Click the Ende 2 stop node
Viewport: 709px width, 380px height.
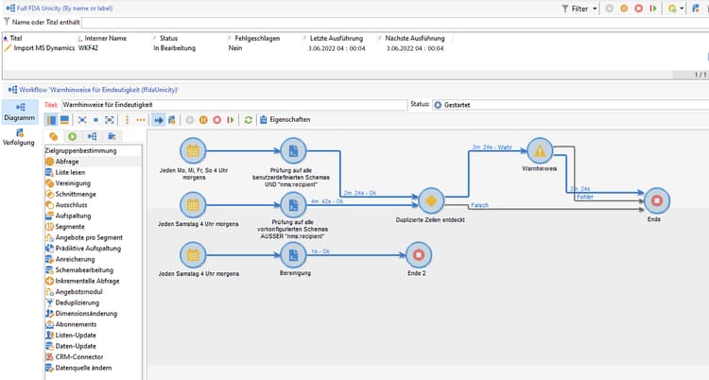pyautogui.click(x=419, y=255)
